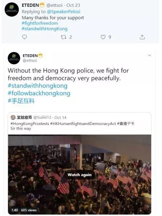
Task: Retweet the reply to SpeakerPelosi
Action: click(x=63, y=37)
